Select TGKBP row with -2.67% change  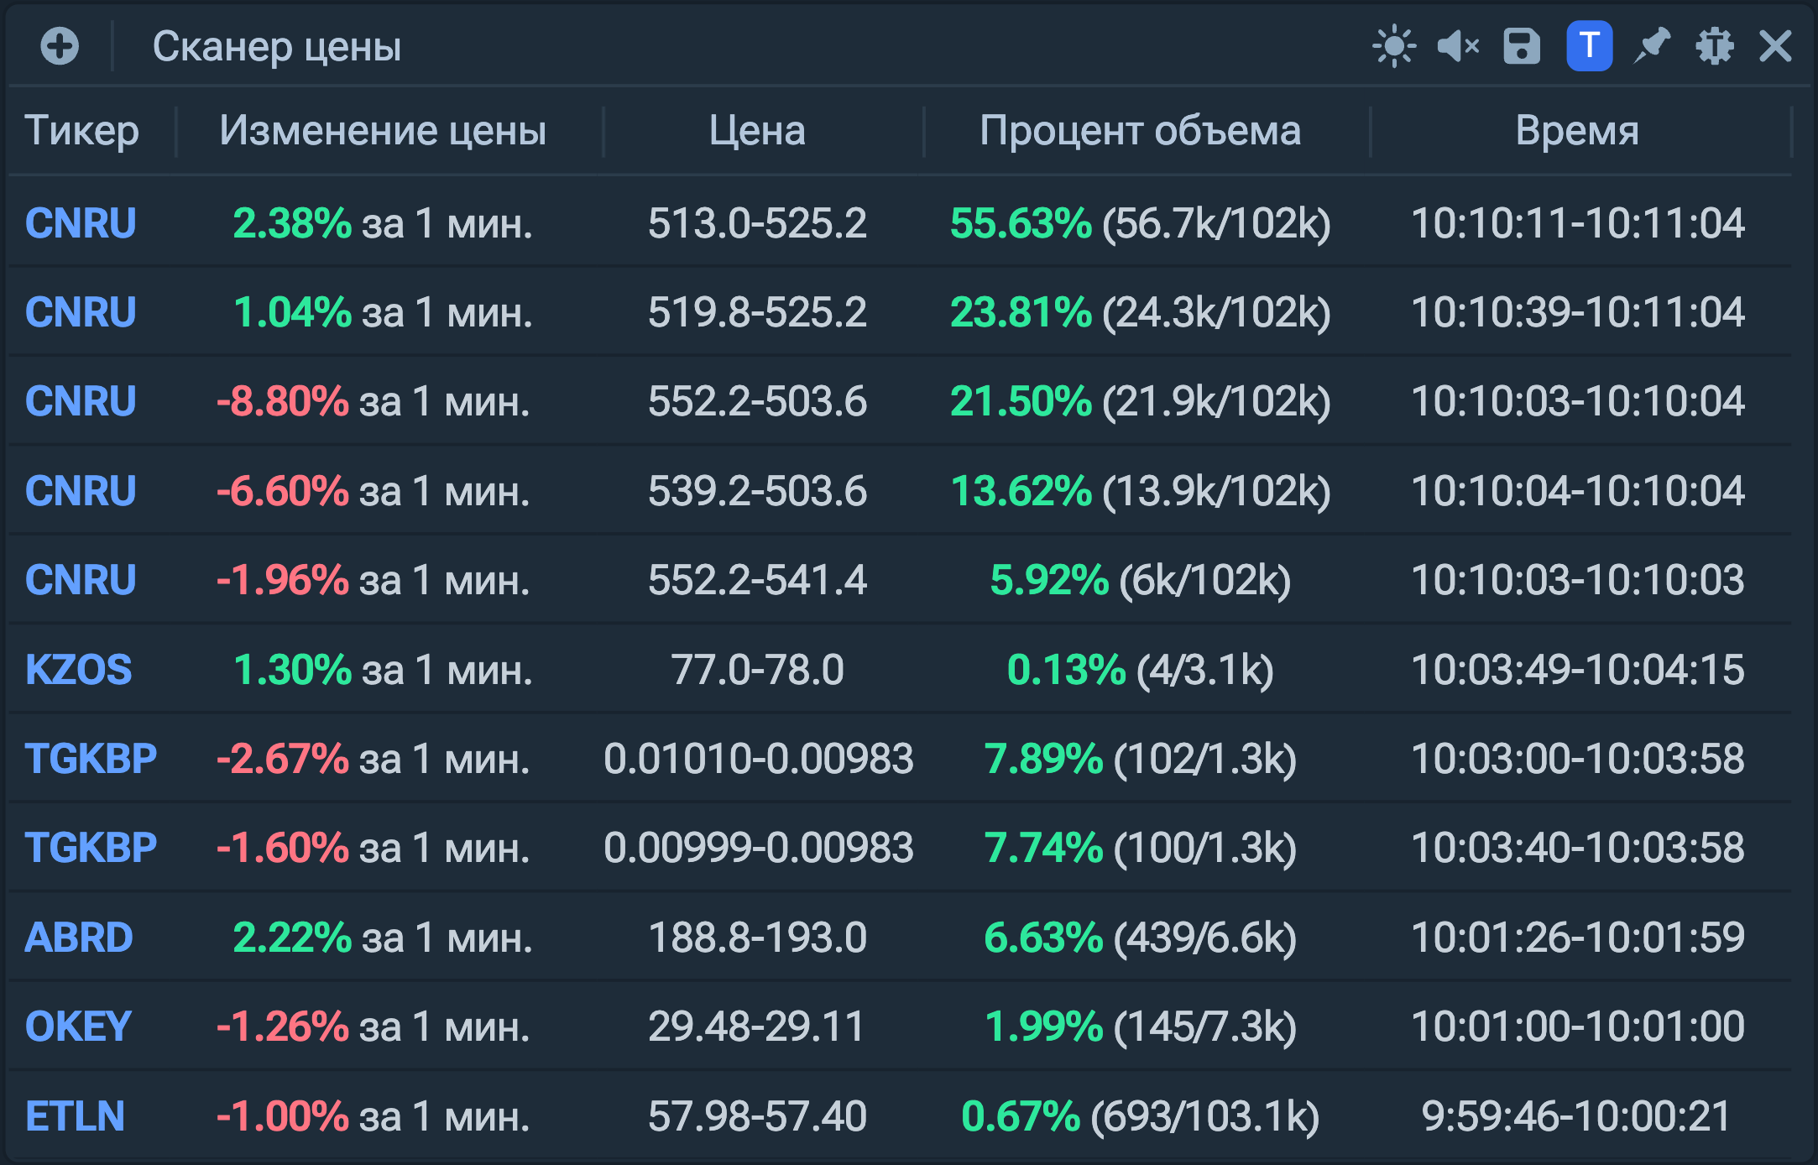coord(91,759)
